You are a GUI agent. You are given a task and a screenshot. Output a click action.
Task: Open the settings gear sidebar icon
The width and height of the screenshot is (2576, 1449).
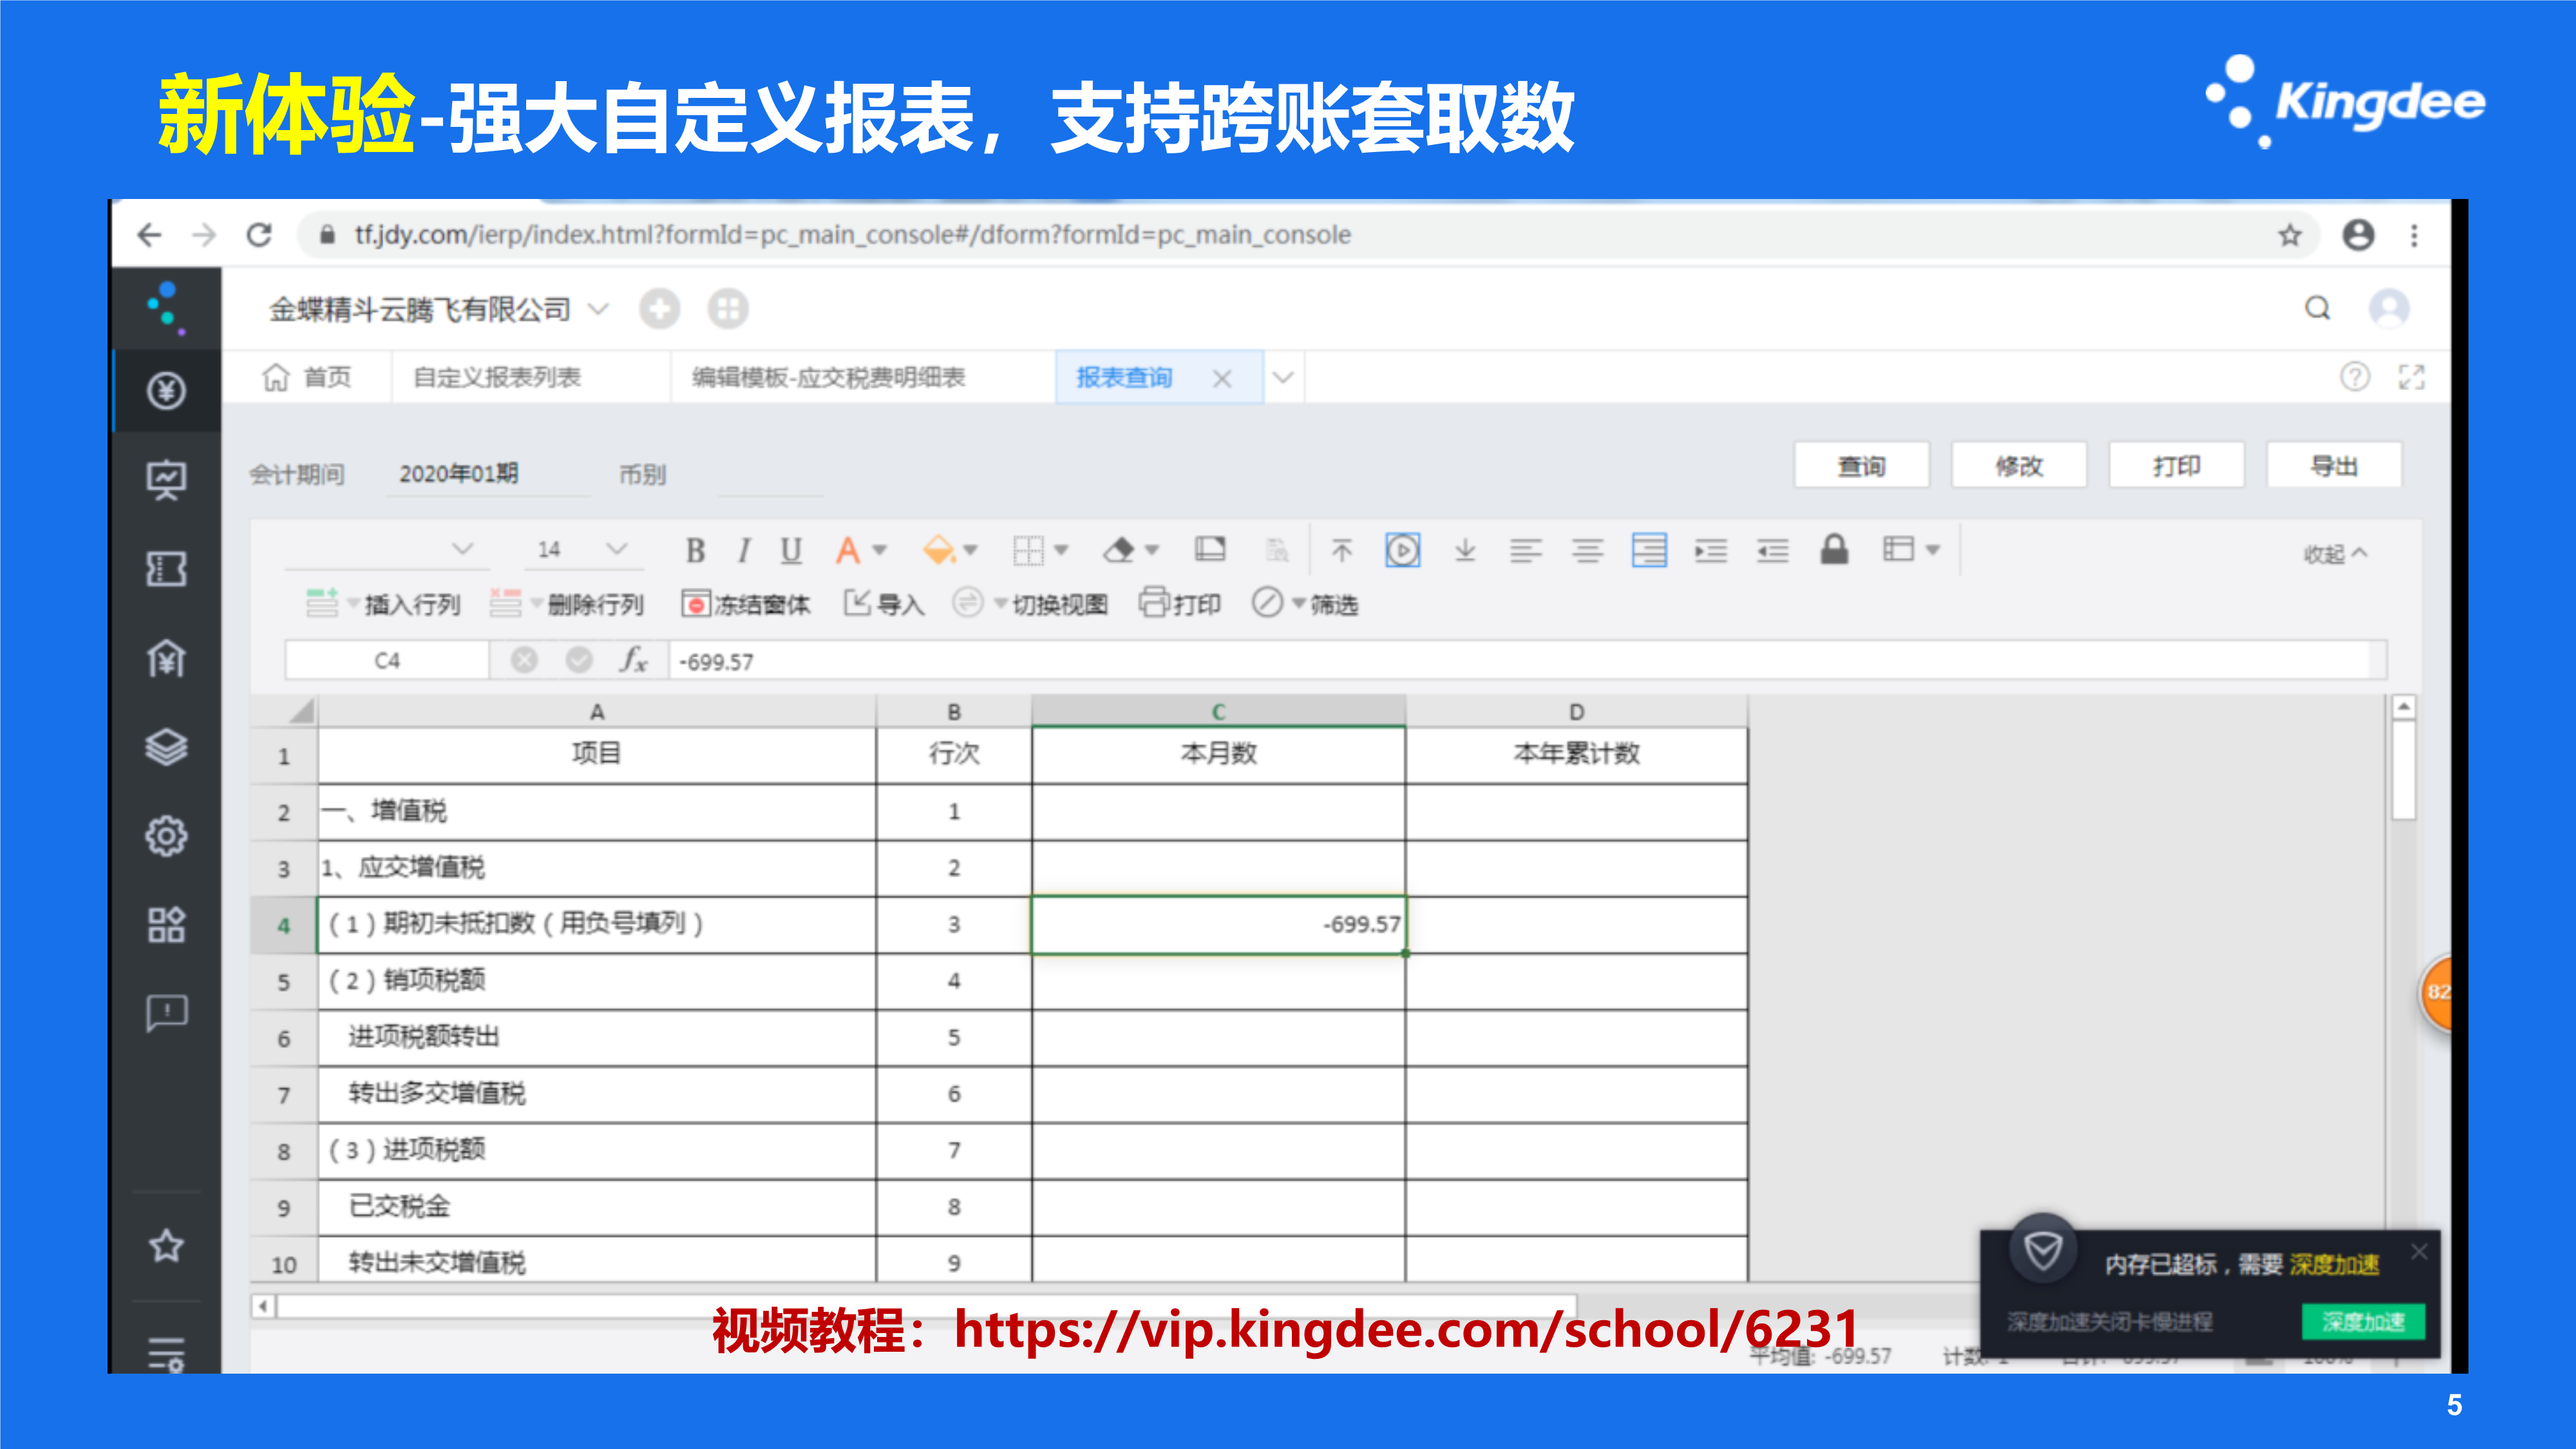(x=166, y=836)
